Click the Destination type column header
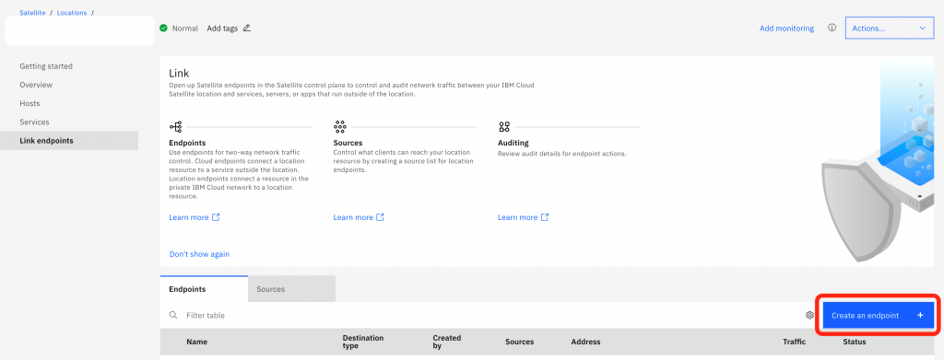Screen dimensions: 944x360 363,342
